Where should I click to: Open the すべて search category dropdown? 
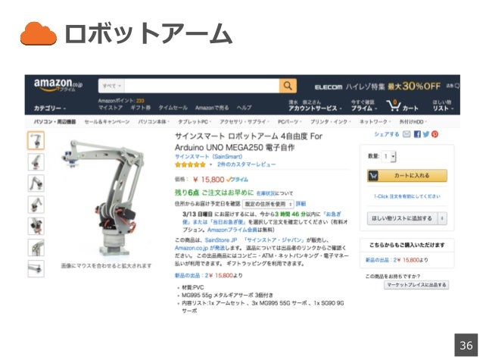111,86
